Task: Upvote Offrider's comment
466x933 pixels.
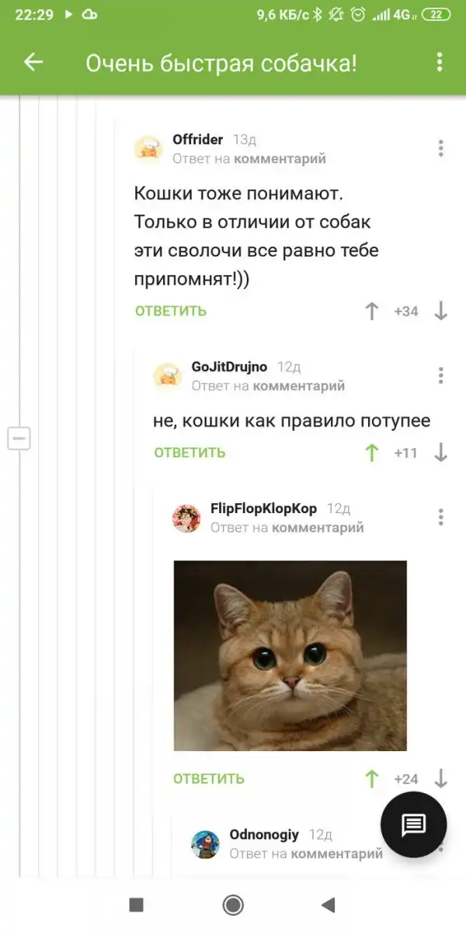Action: point(372,311)
